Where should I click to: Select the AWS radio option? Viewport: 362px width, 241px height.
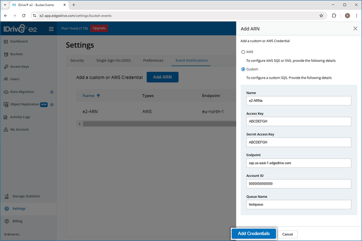click(x=243, y=52)
